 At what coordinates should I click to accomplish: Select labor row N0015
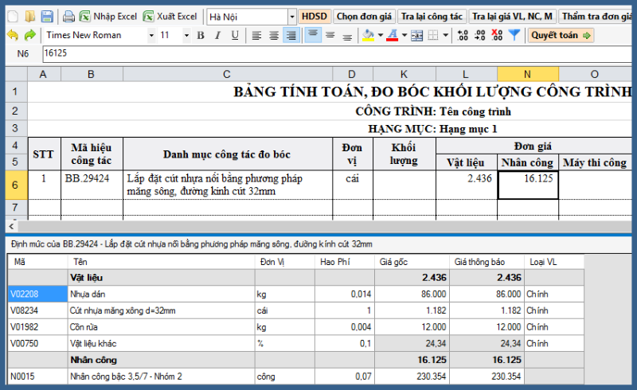[x=295, y=376]
